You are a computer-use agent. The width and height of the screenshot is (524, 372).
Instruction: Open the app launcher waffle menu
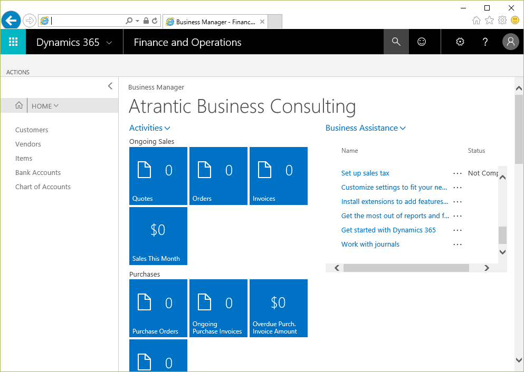click(13, 42)
